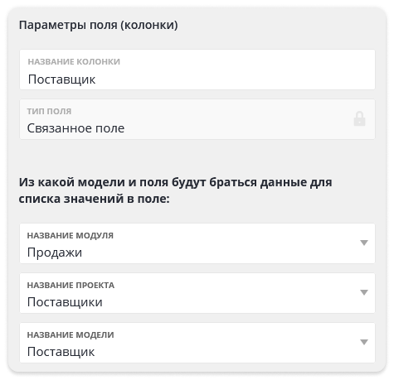
Task: Click the НАЗВАНИЕ ПРОЕКТА label
Action: (71, 285)
